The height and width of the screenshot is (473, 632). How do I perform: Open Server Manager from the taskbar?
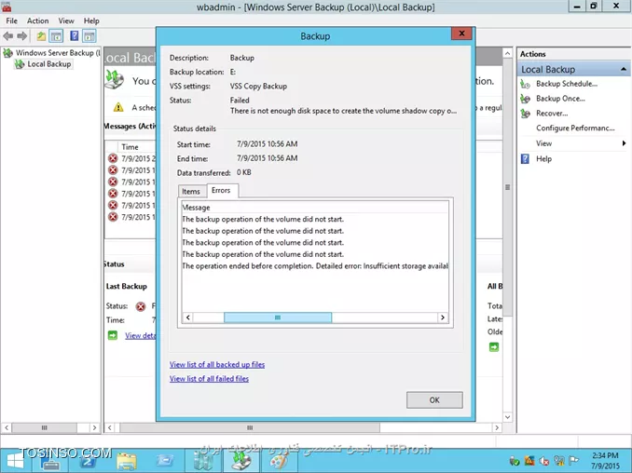(x=50, y=461)
